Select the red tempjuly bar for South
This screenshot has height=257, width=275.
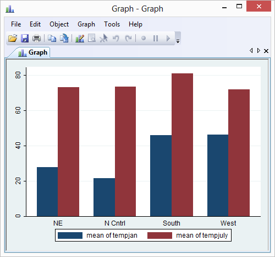(x=182, y=144)
